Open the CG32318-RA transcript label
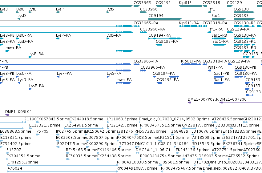This screenshot has width=262, height=173. click(215, 23)
